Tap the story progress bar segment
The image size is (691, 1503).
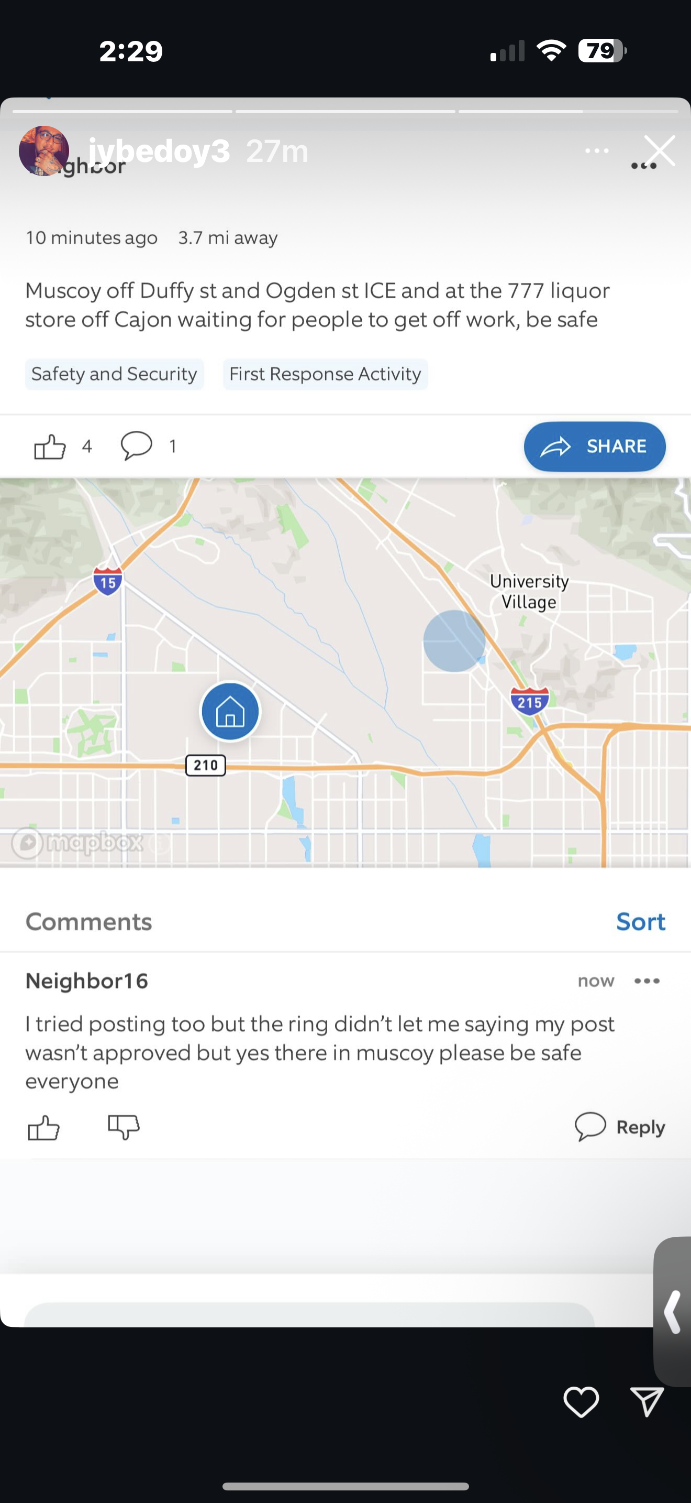coord(345,111)
